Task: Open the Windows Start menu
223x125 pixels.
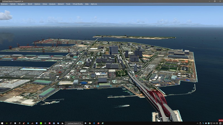Action: click(2, 123)
